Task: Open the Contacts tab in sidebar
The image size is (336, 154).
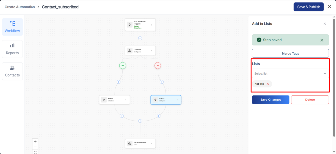Action: (12, 71)
